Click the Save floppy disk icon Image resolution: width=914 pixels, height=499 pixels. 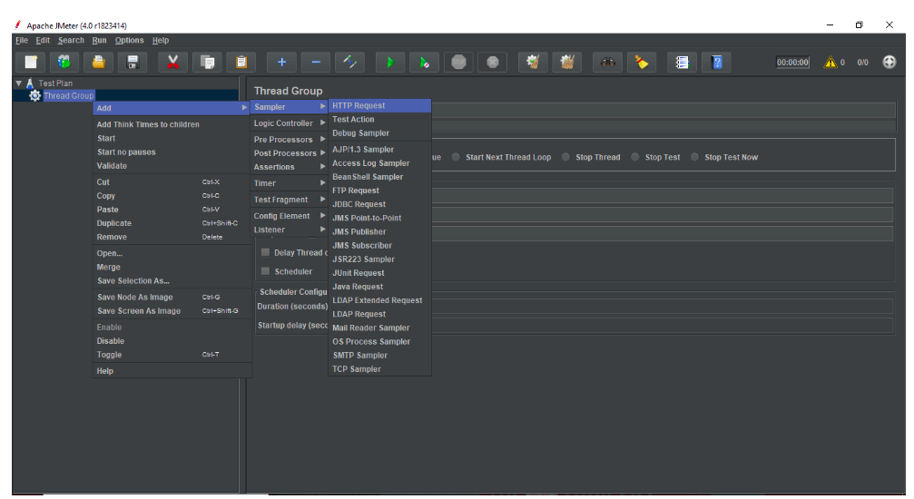133,62
